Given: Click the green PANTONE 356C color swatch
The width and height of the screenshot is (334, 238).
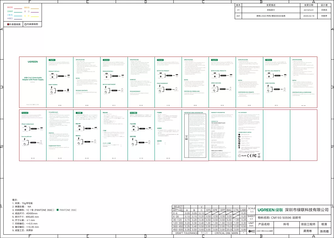Looking at the screenshot, I should coord(57,210).
